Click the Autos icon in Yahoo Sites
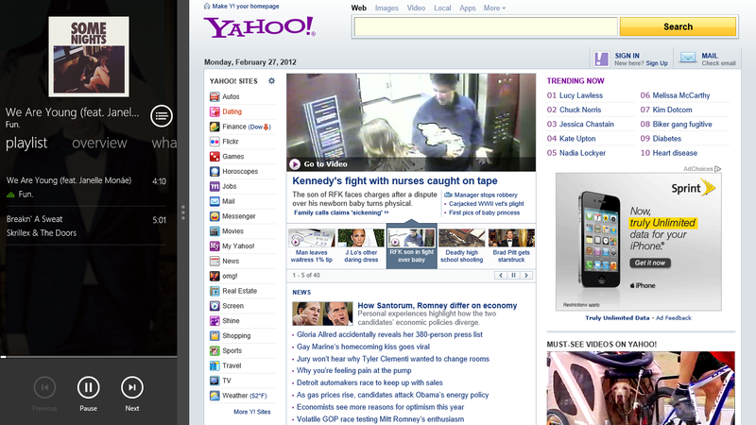756x425 pixels. tap(215, 97)
